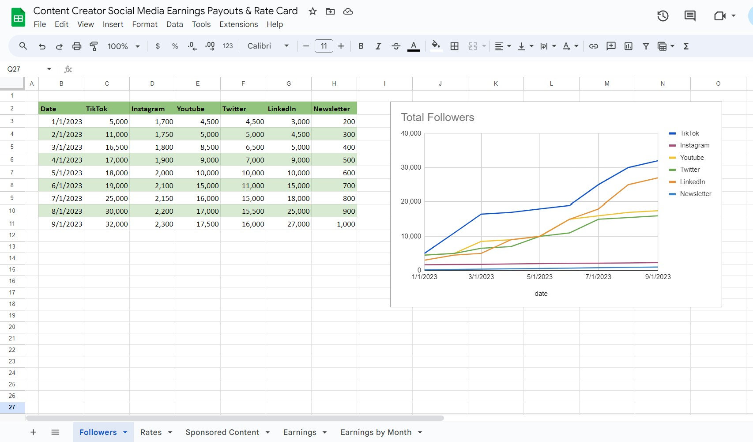Click the insert comment icon
This screenshot has width=753, height=442.
click(x=611, y=46)
